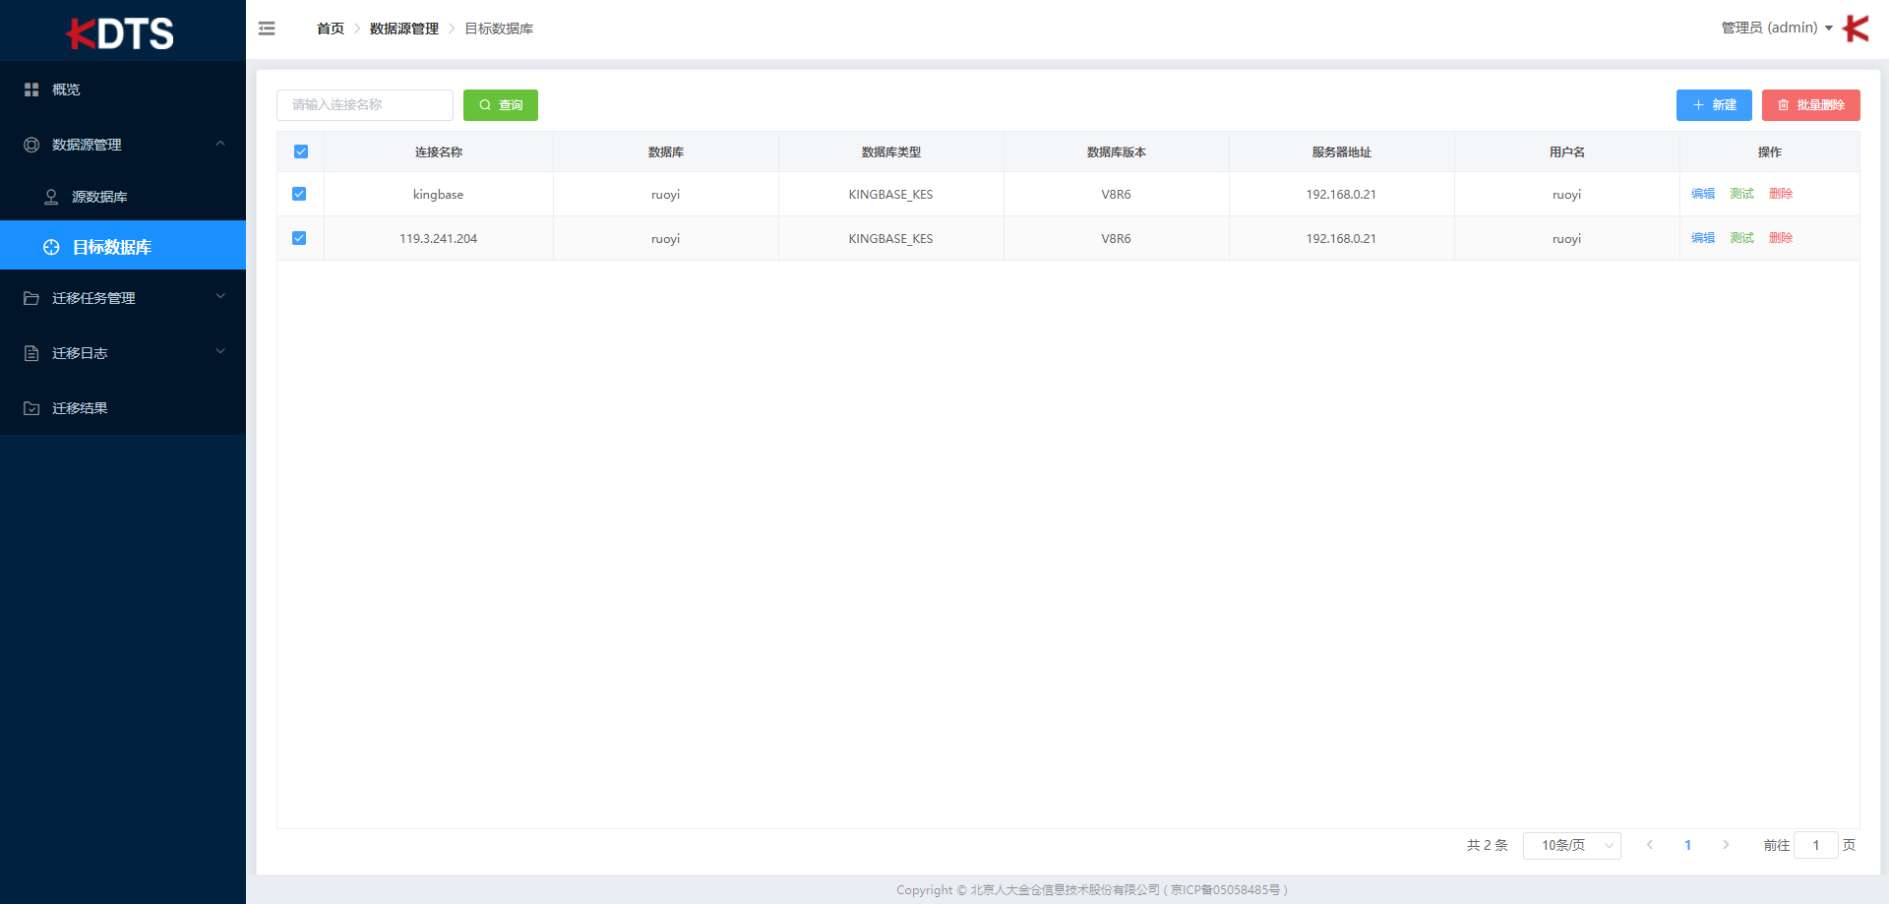Viewport: 1889px width, 904px height.
Task: Select 目标数据库 in the sidebar
Action: pyautogui.click(x=123, y=245)
